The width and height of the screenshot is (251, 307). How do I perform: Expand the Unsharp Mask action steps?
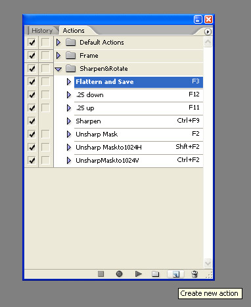[x=69, y=134]
